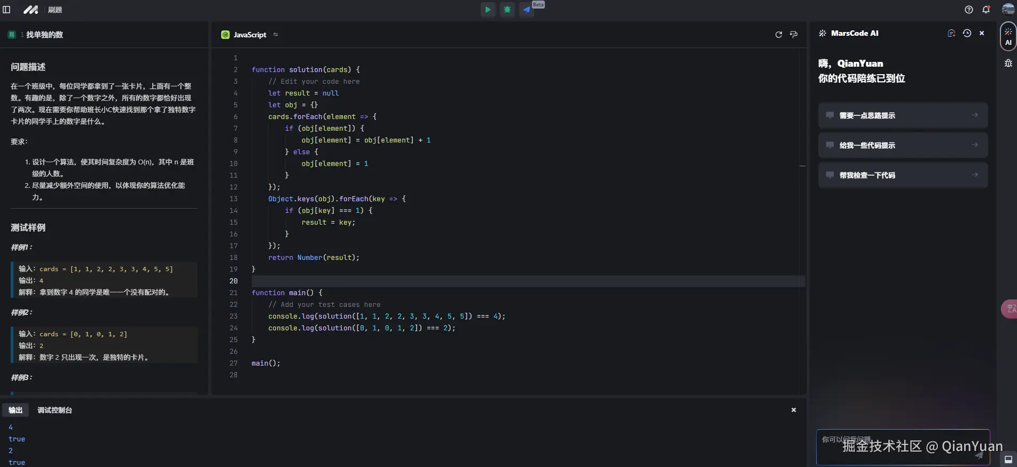The height and width of the screenshot is (467, 1017).
Task: Open the MarsCode AI chat history
Action: point(967,33)
